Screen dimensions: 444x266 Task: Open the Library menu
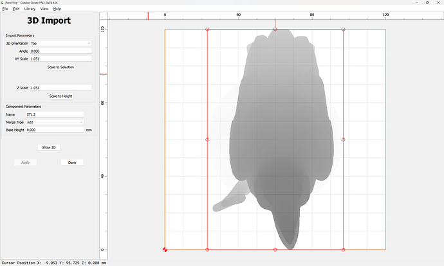click(30, 9)
